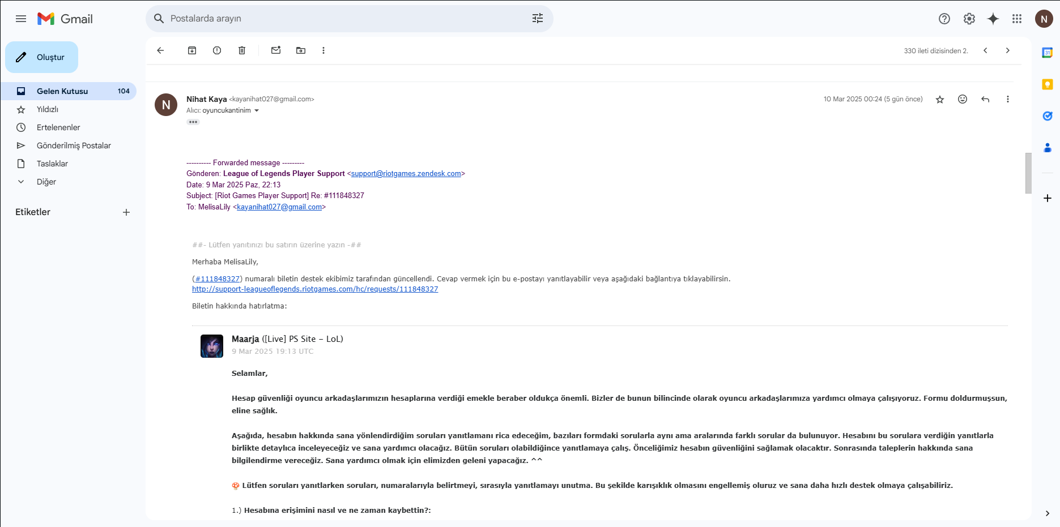
Task: Open search filter options
Action: point(538,19)
